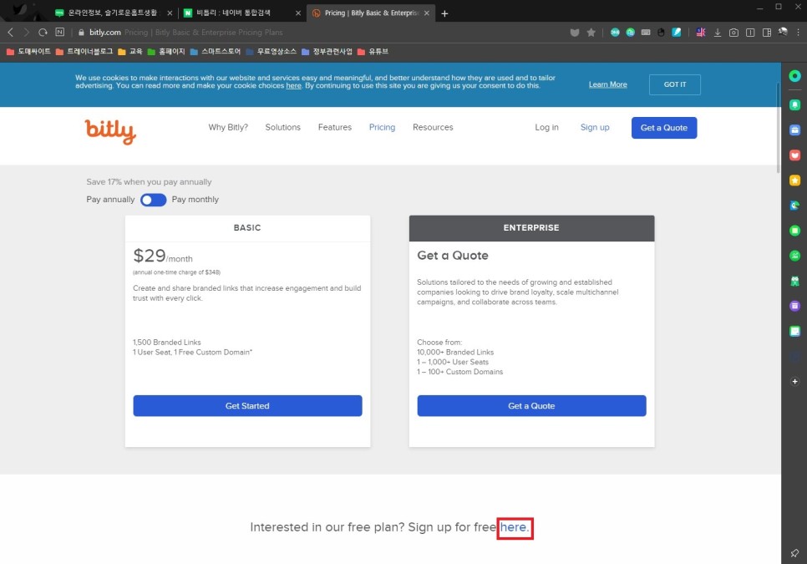Open the Features nav menu
Viewport: 807px width, 564px height.
click(x=334, y=127)
